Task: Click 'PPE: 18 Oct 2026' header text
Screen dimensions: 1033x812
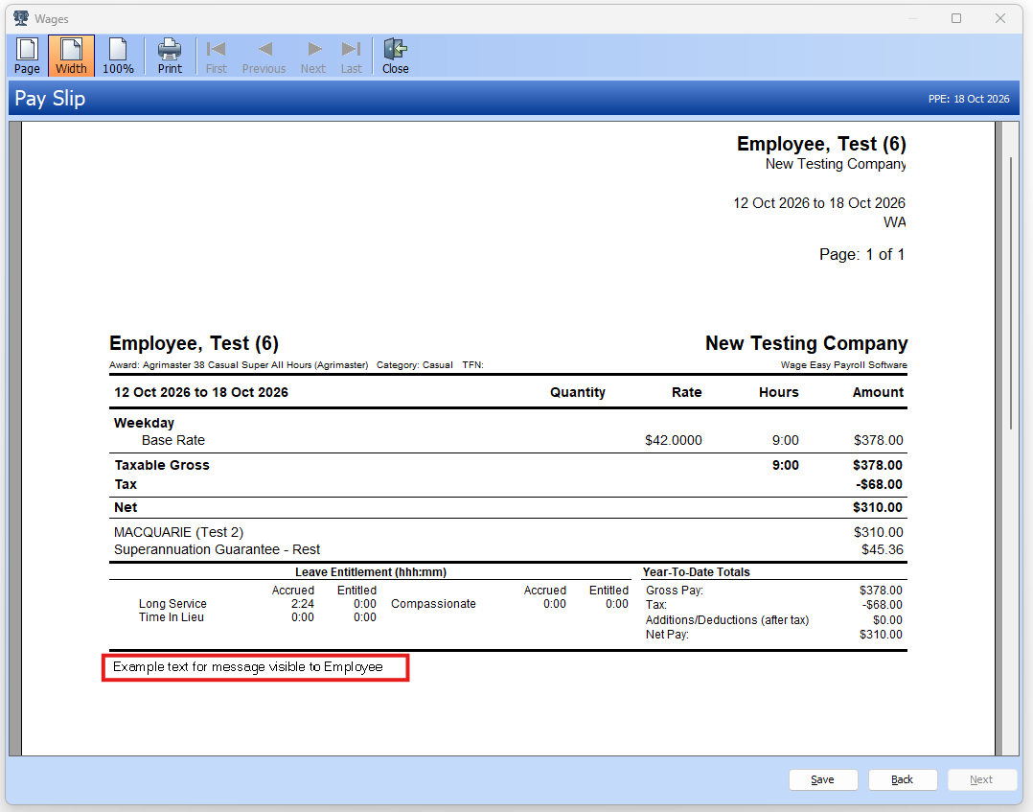Action: pos(969,99)
